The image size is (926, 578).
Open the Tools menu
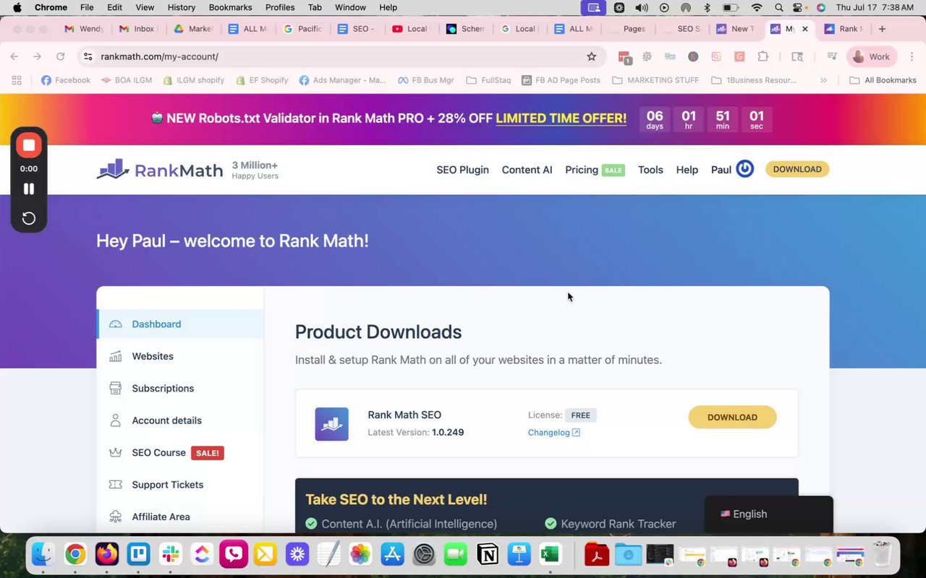click(x=650, y=170)
